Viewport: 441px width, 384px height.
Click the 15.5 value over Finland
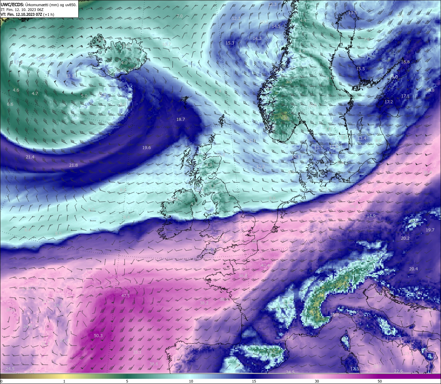tap(360, 69)
